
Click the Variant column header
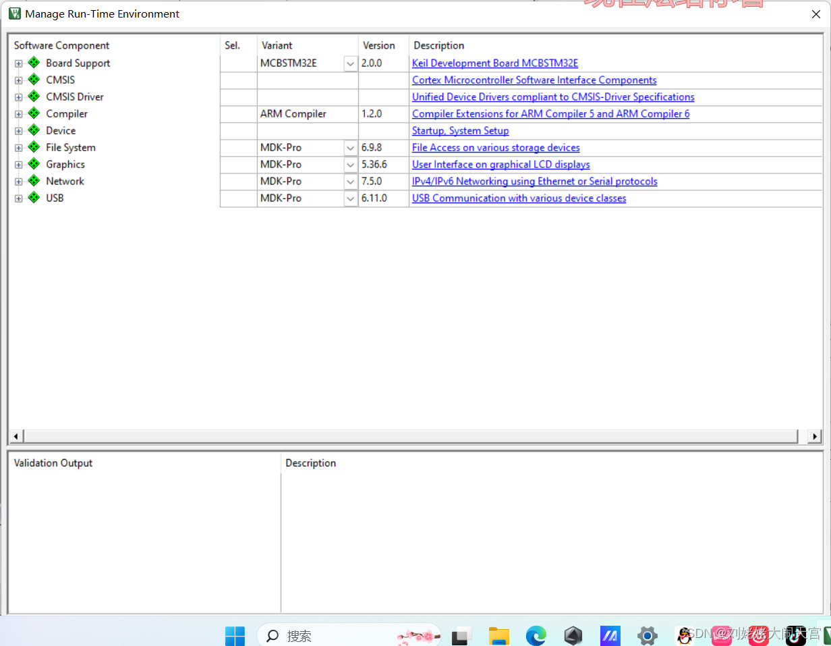tap(277, 45)
